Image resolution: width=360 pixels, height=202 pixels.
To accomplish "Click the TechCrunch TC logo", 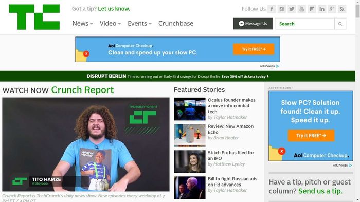I will pos(34,17).
